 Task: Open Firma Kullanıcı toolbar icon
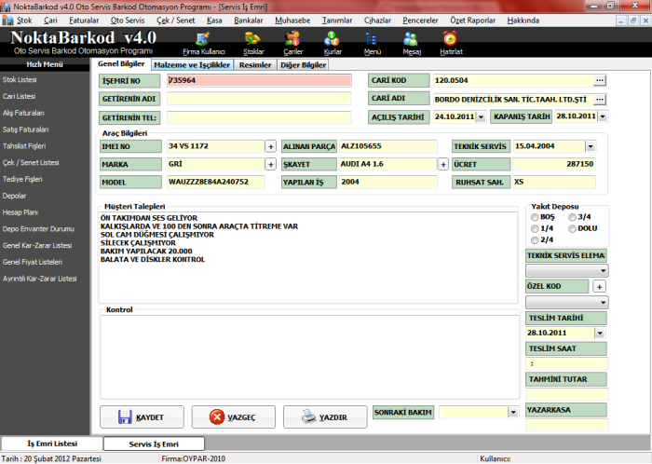(x=203, y=44)
